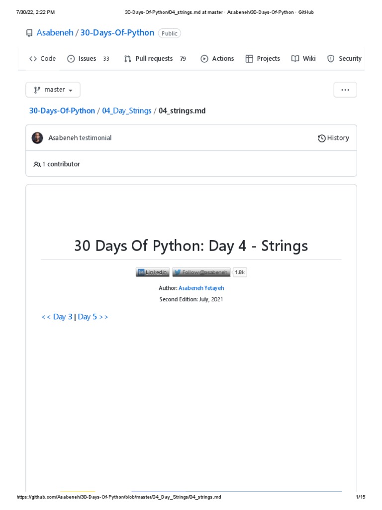The width and height of the screenshot is (382, 510).
Task: Click the Actions play icon
Action: click(x=204, y=59)
